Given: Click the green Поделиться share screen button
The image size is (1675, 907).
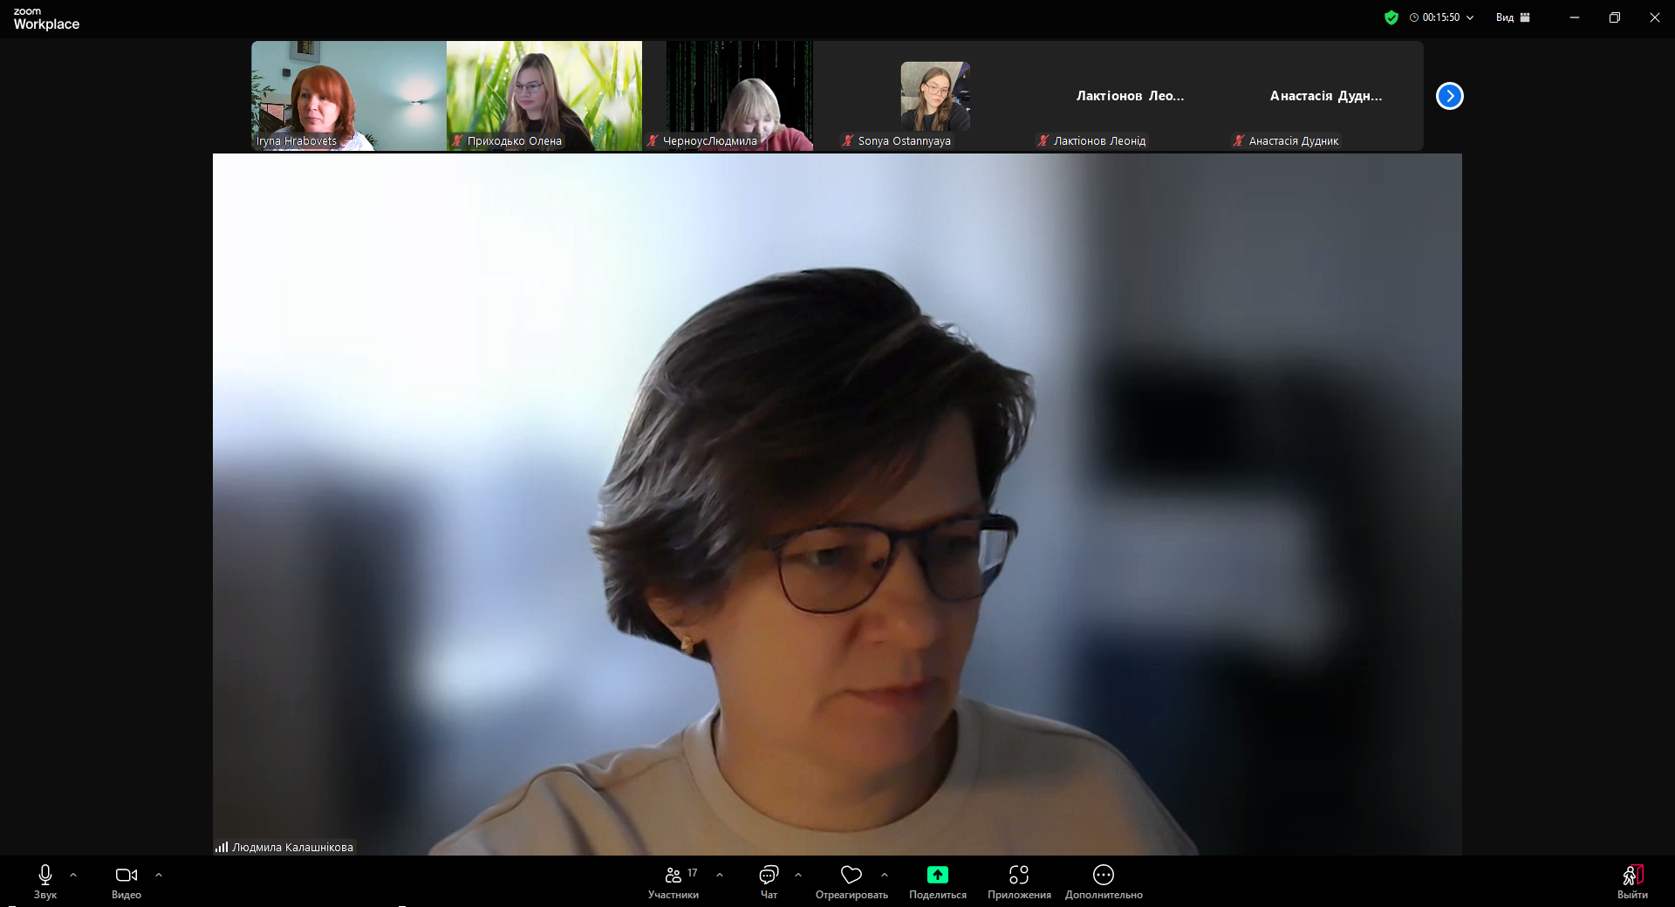Looking at the screenshot, I should 937,876.
